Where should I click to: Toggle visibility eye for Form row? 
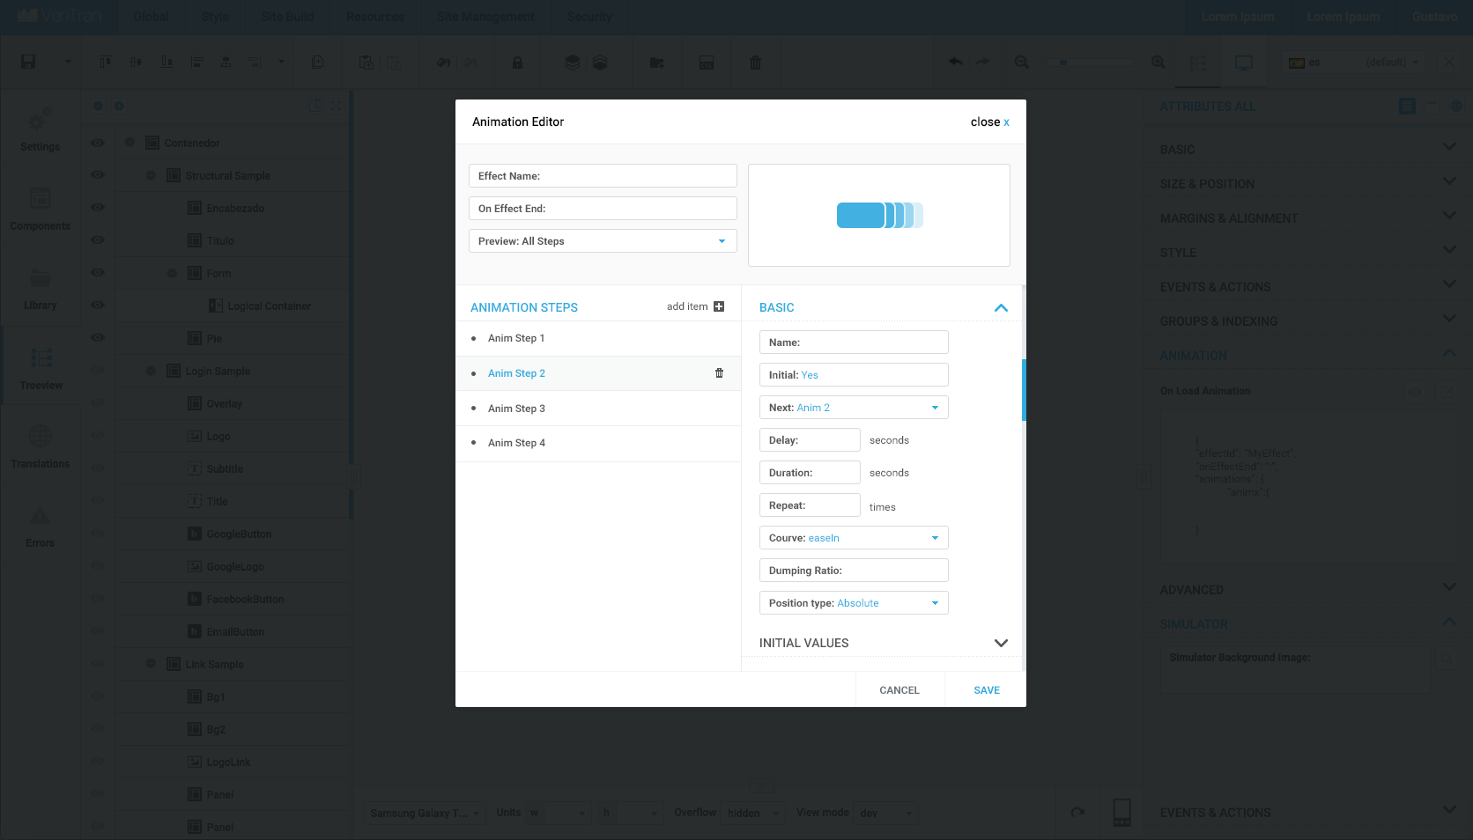click(98, 273)
